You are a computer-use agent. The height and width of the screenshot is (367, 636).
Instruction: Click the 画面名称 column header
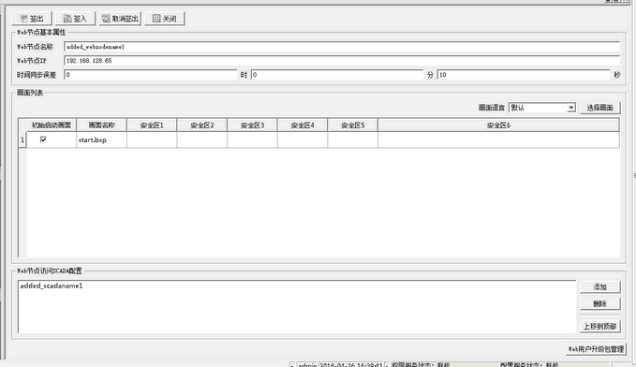pos(101,125)
